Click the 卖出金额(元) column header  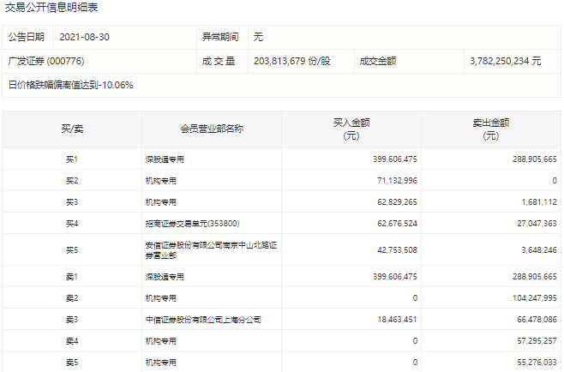pos(491,129)
